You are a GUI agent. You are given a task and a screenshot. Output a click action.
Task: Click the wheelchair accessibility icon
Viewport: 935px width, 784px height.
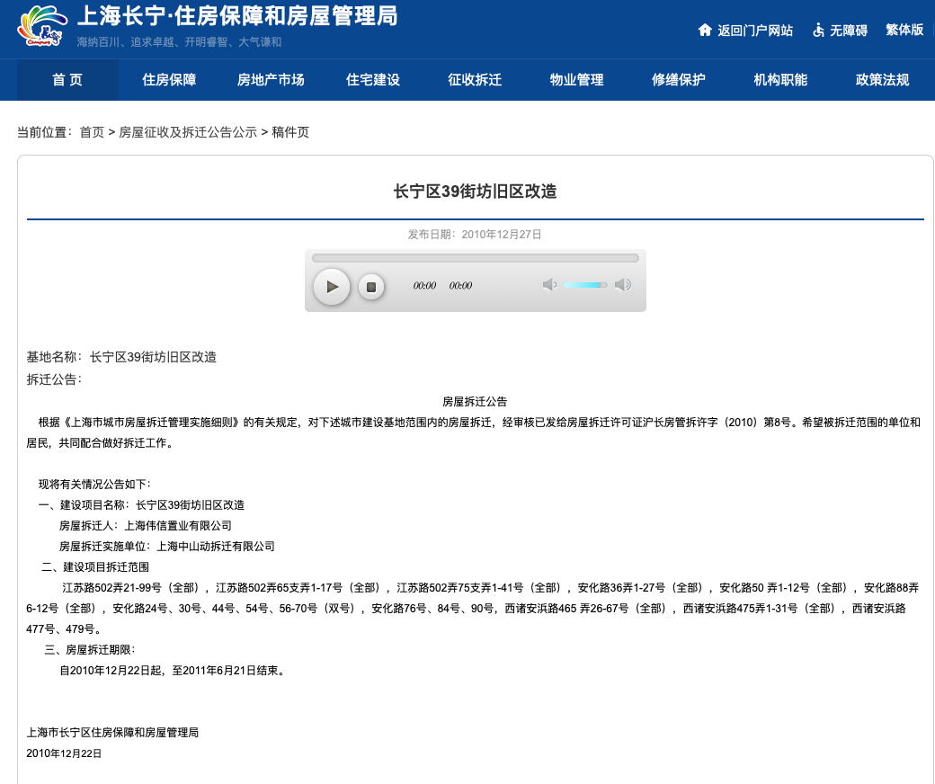[818, 30]
